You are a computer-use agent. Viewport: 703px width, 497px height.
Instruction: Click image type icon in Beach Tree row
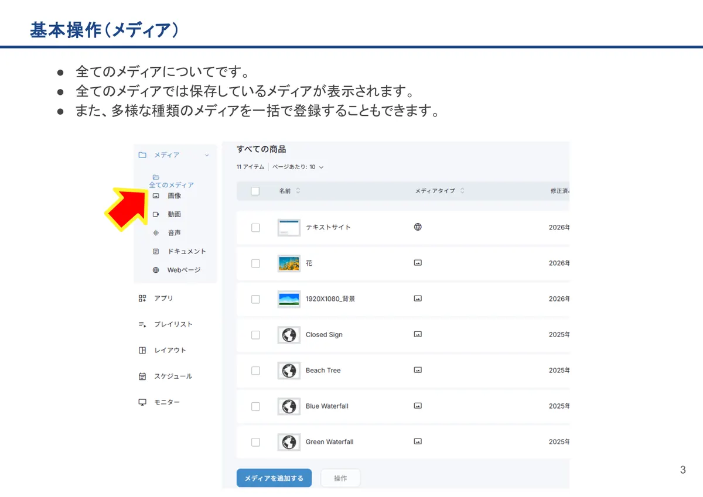[418, 370]
